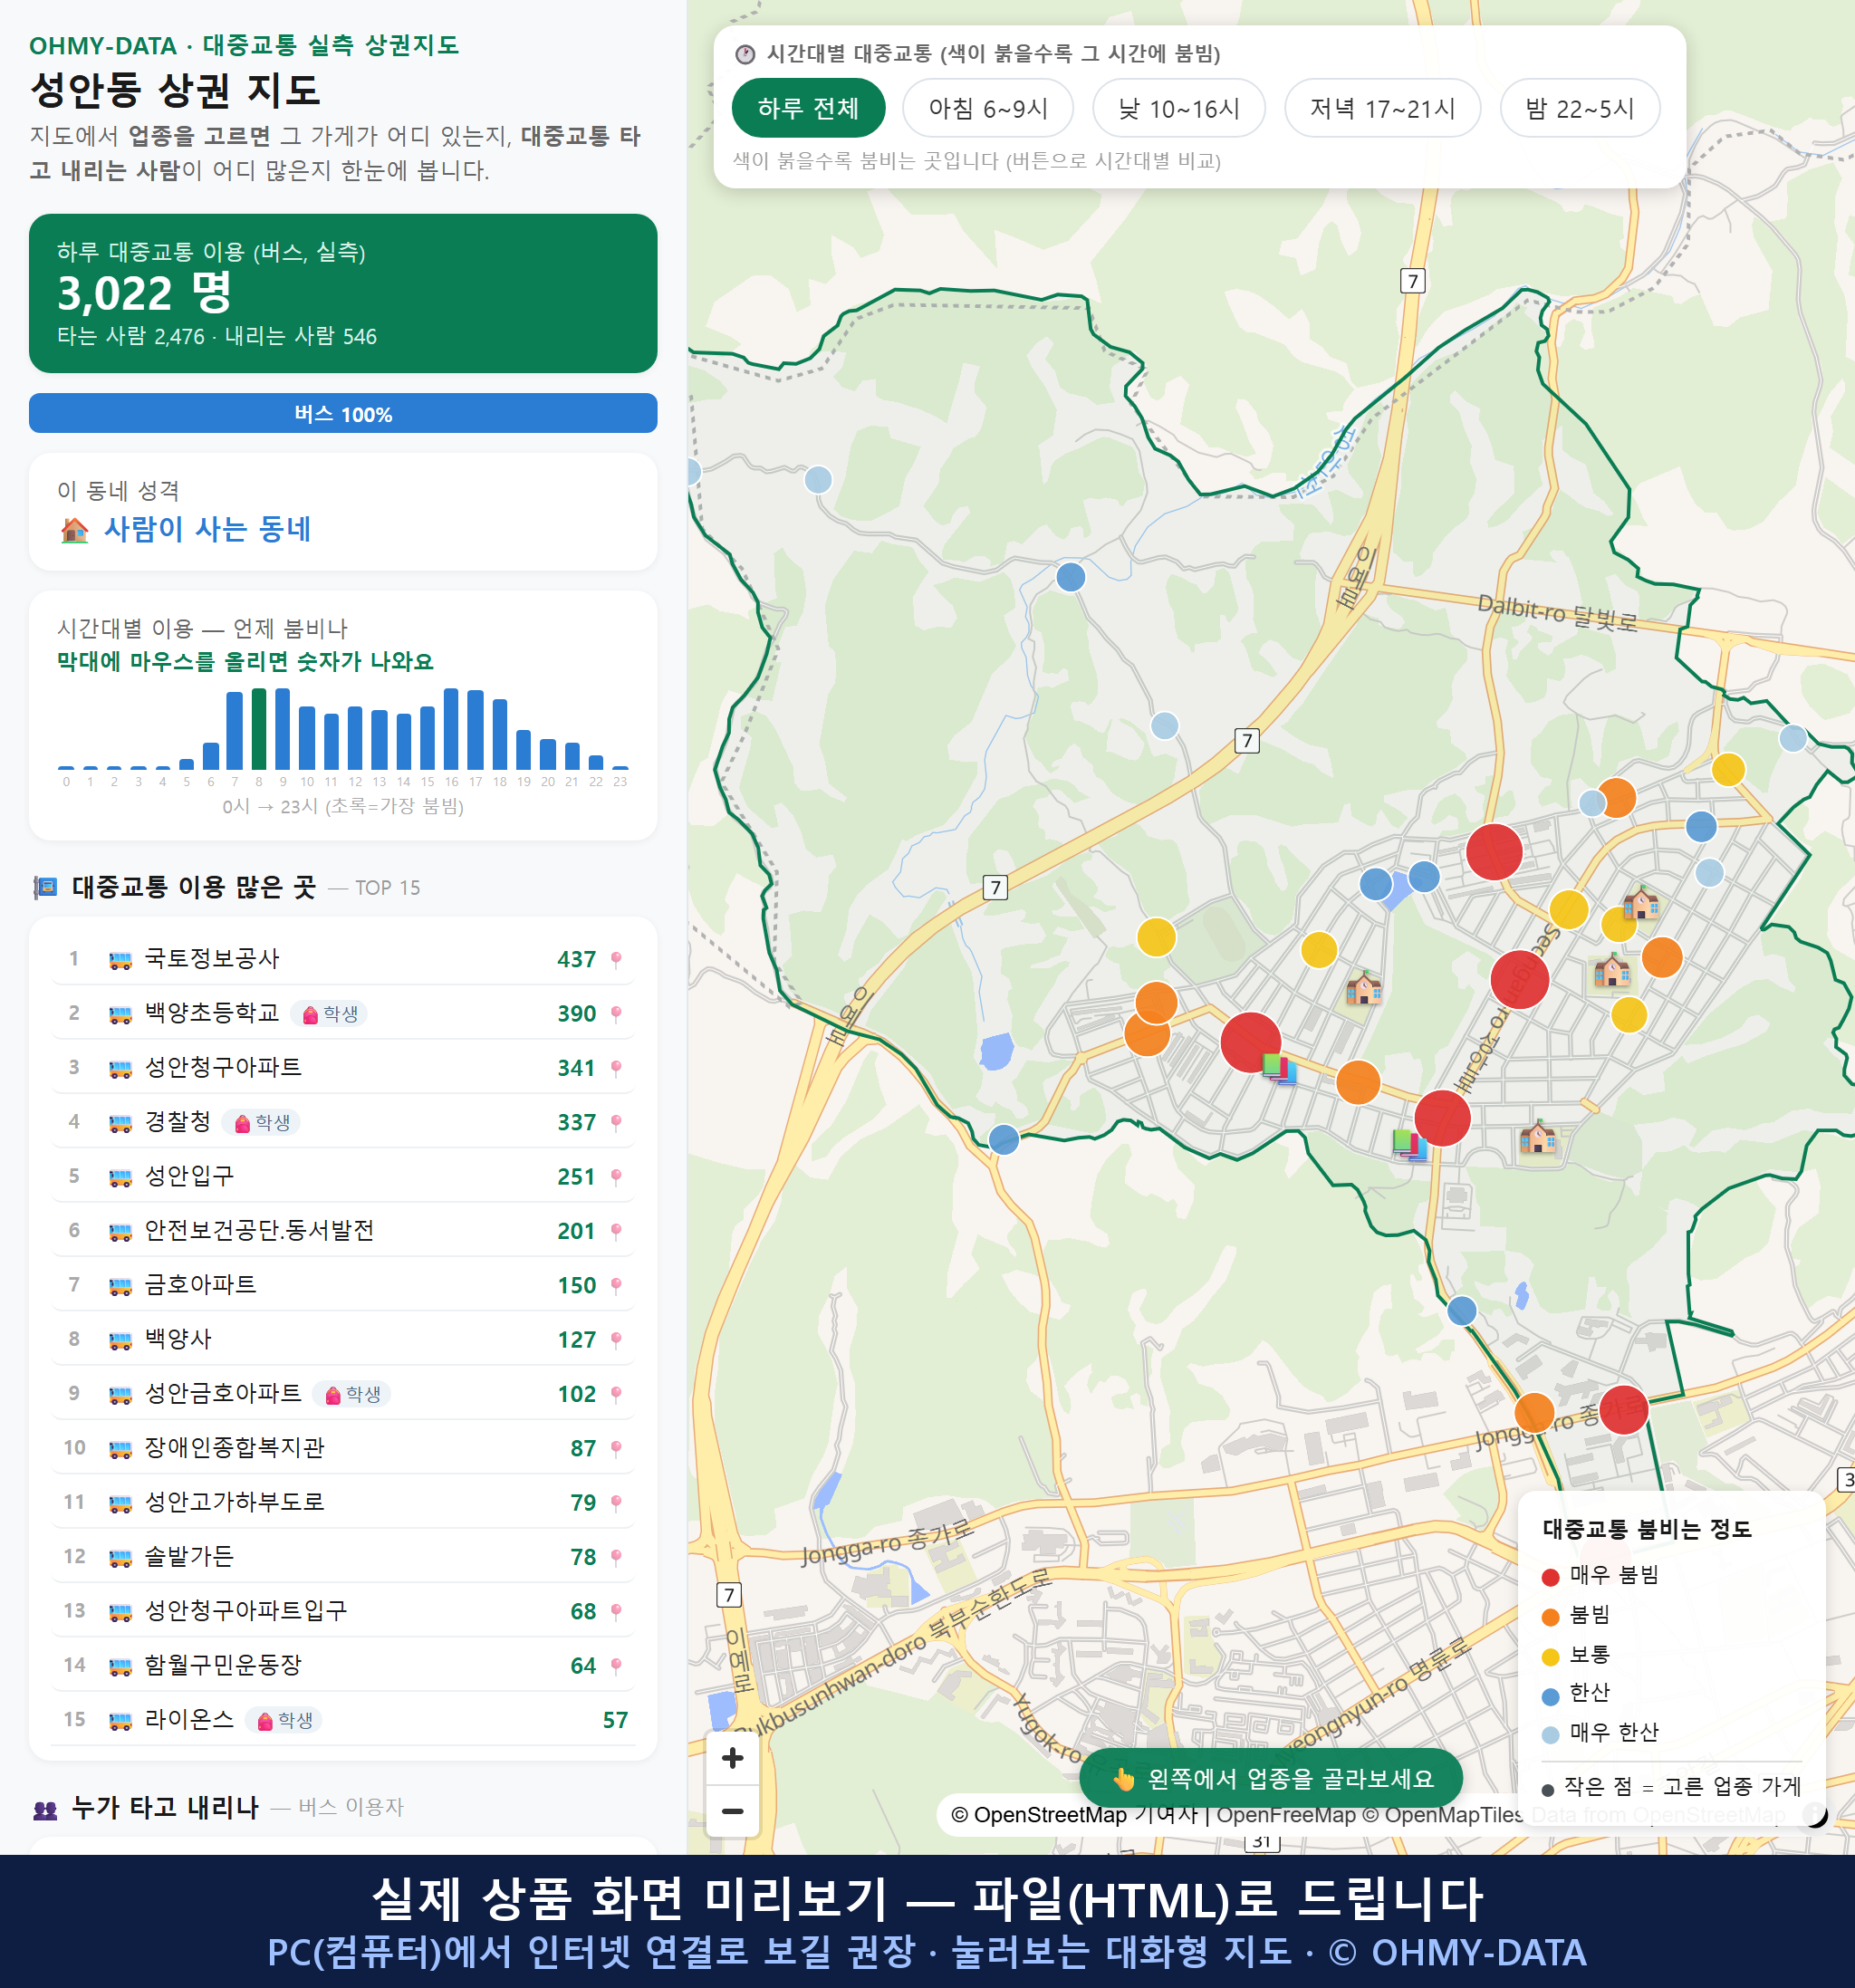
Task: Click the 매우 한산 light-blue legend swatch
Action: point(1551,1735)
